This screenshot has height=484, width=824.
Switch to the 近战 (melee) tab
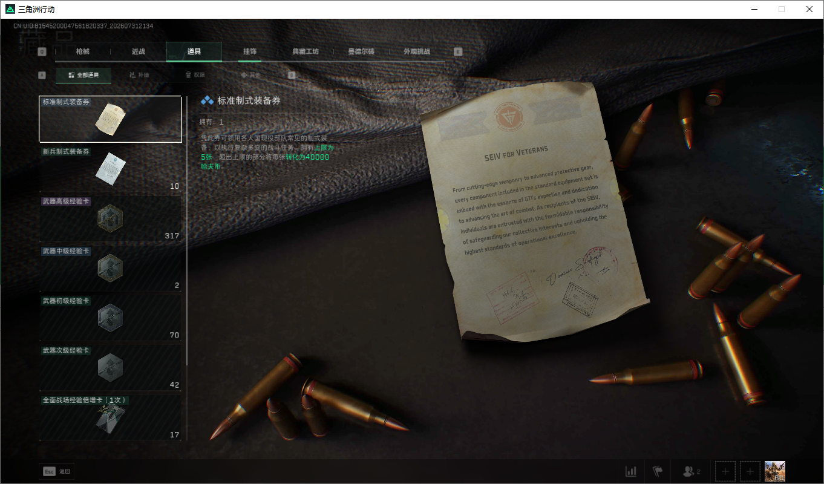tap(139, 51)
